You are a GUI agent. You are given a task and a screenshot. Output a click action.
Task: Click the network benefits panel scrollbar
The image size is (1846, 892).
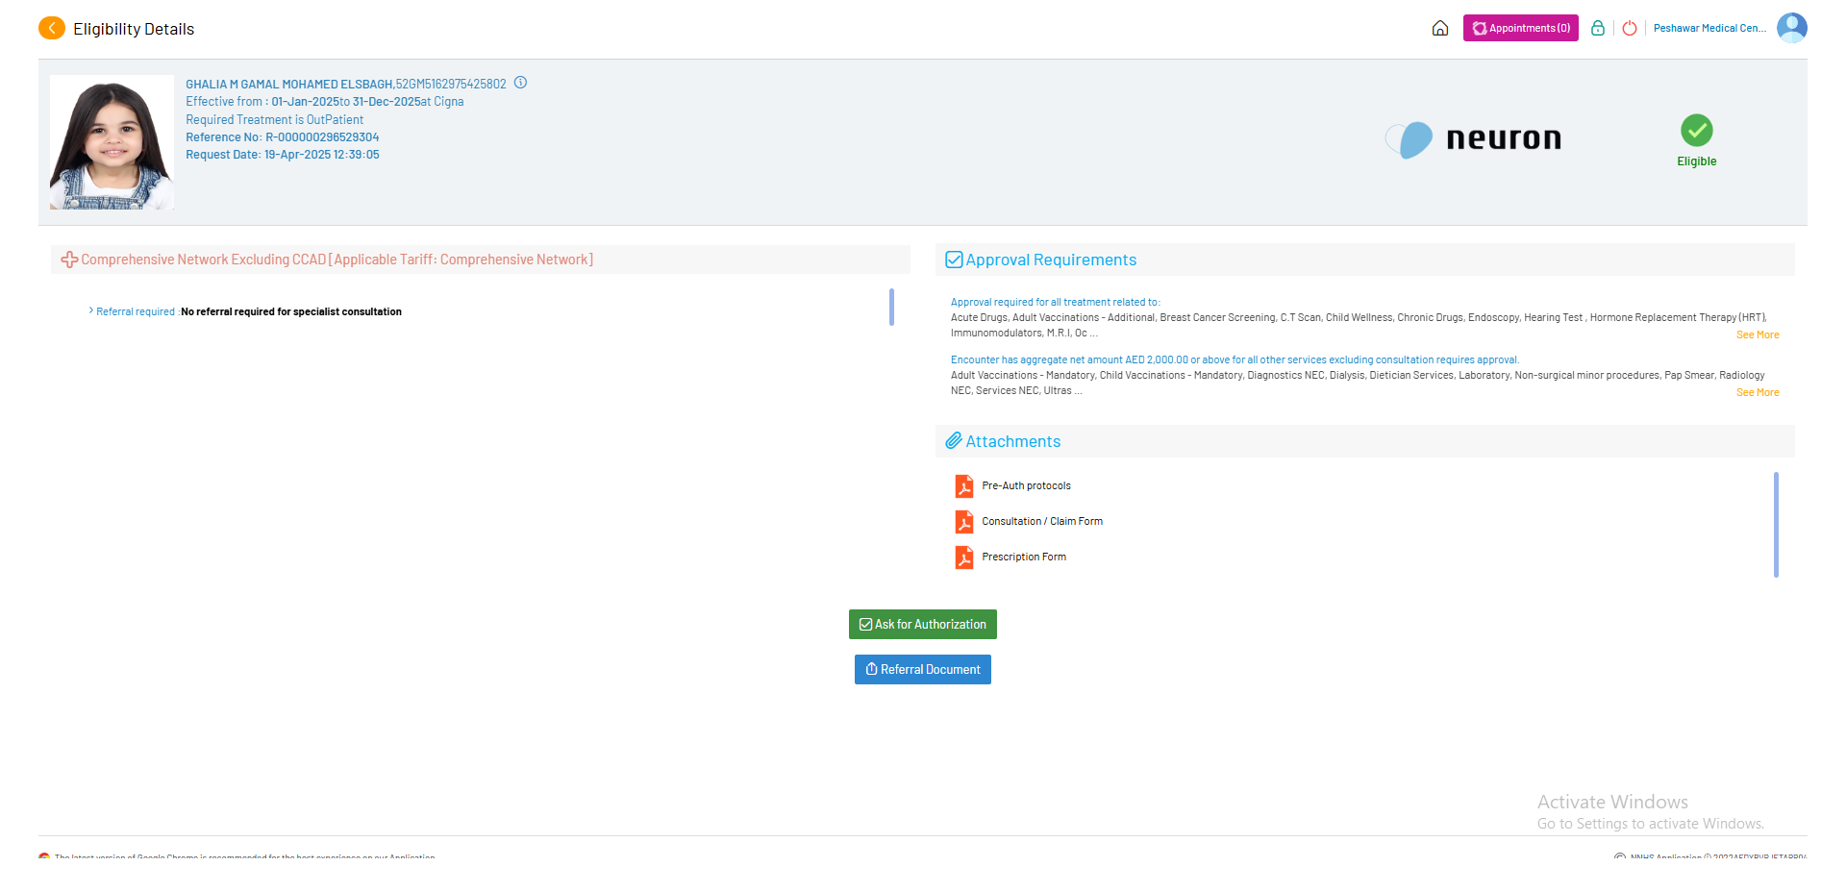(x=891, y=308)
